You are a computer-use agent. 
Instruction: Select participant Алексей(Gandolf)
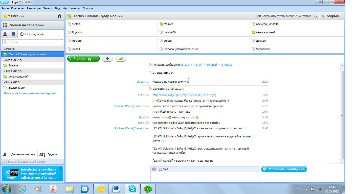click(297, 24)
